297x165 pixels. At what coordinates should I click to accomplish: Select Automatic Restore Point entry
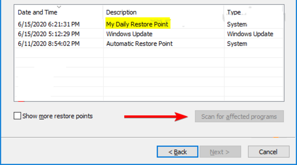click(x=139, y=44)
